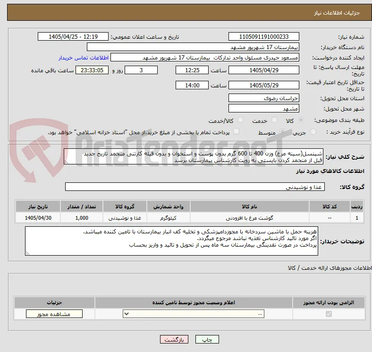The height and width of the screenshot is (352, 372).
Task: Click the الزامی بودن ارائه مجوز header
Action: tap(329, 302)
